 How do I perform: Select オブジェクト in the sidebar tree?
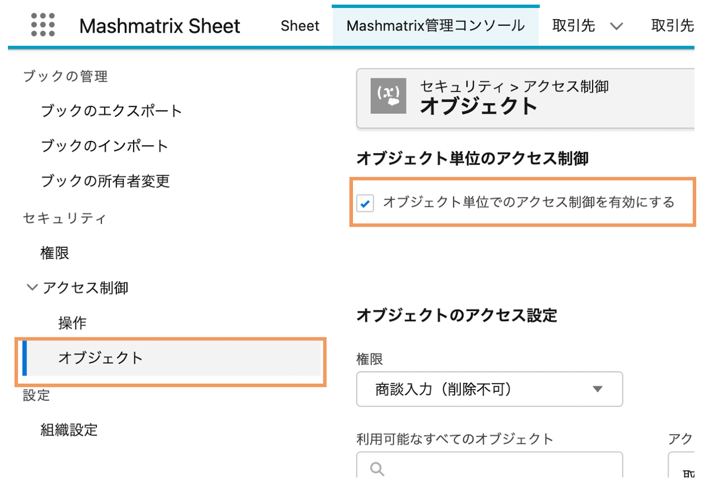click(172, 358)
